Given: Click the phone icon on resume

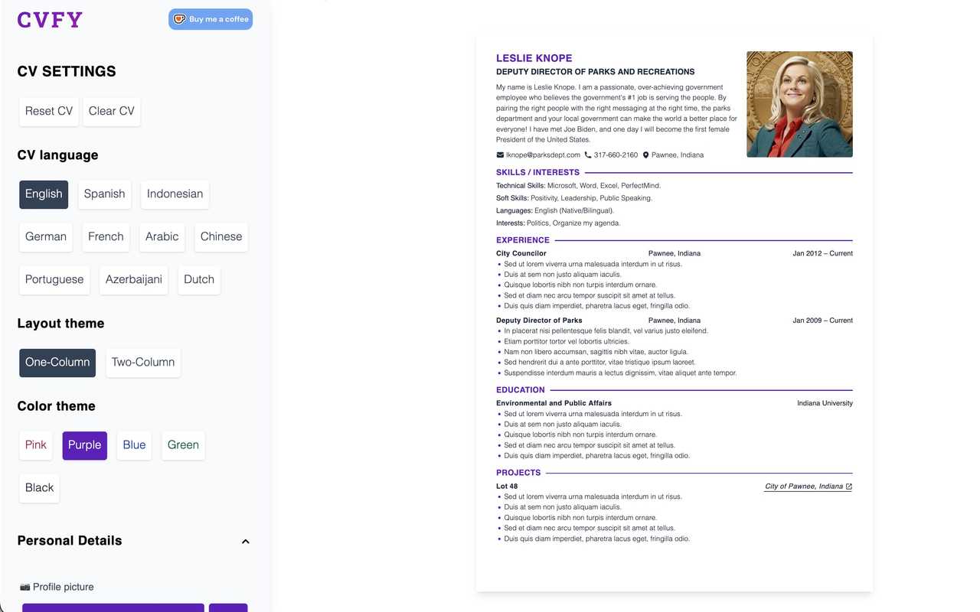Looking at the screenshot, I should coord(588,155).
